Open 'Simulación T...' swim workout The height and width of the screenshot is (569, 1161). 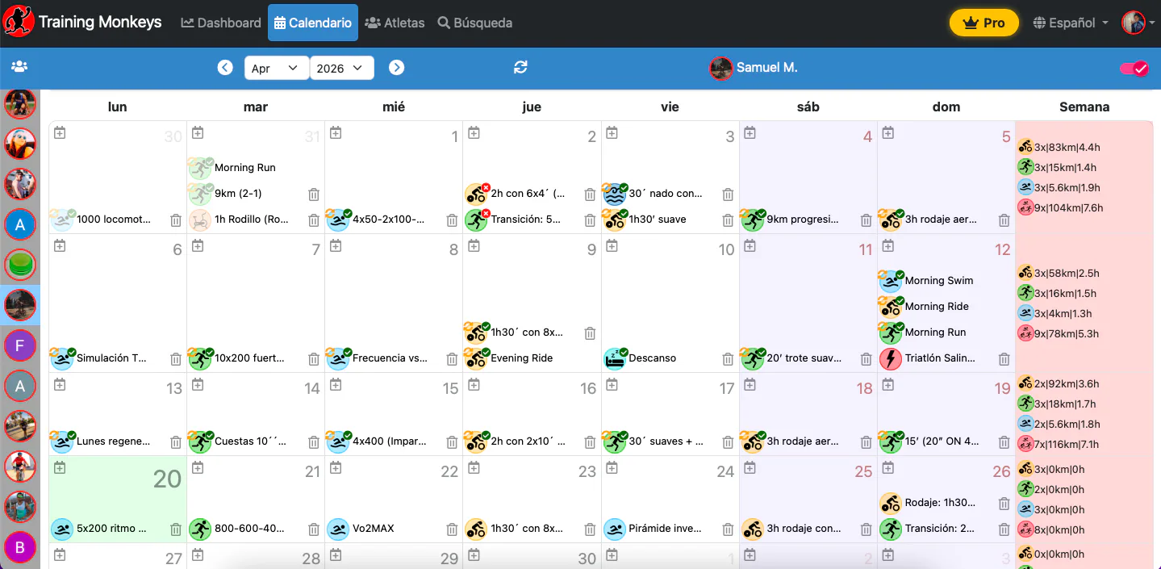(112, 358)
